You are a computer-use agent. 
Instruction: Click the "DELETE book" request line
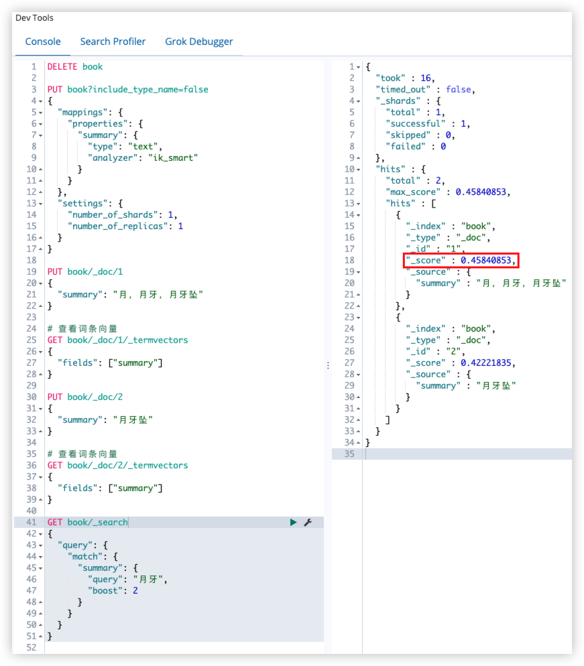(75, 67)
